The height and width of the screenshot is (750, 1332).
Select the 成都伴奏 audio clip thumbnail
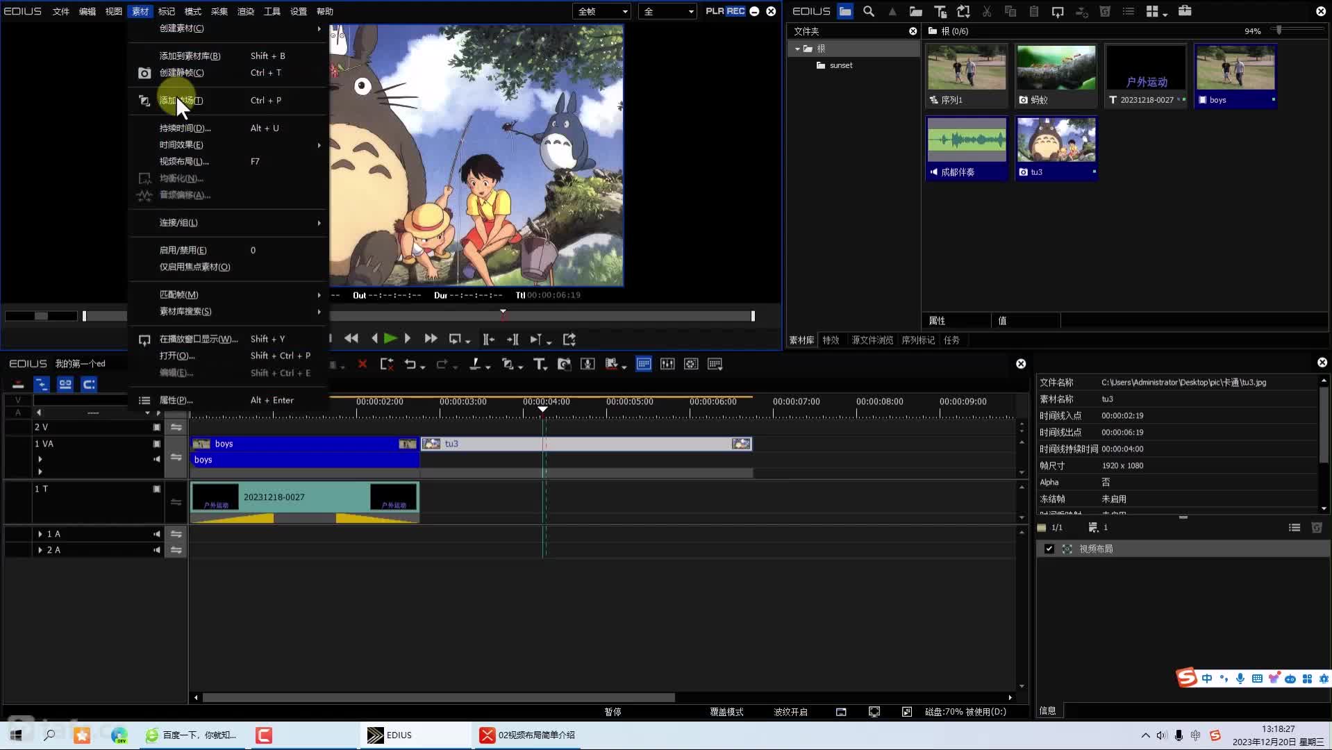pos(966,148)
